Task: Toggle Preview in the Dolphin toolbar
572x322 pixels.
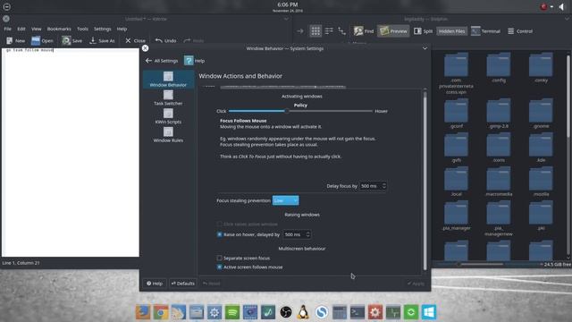Action: click(x=393, y=31)
